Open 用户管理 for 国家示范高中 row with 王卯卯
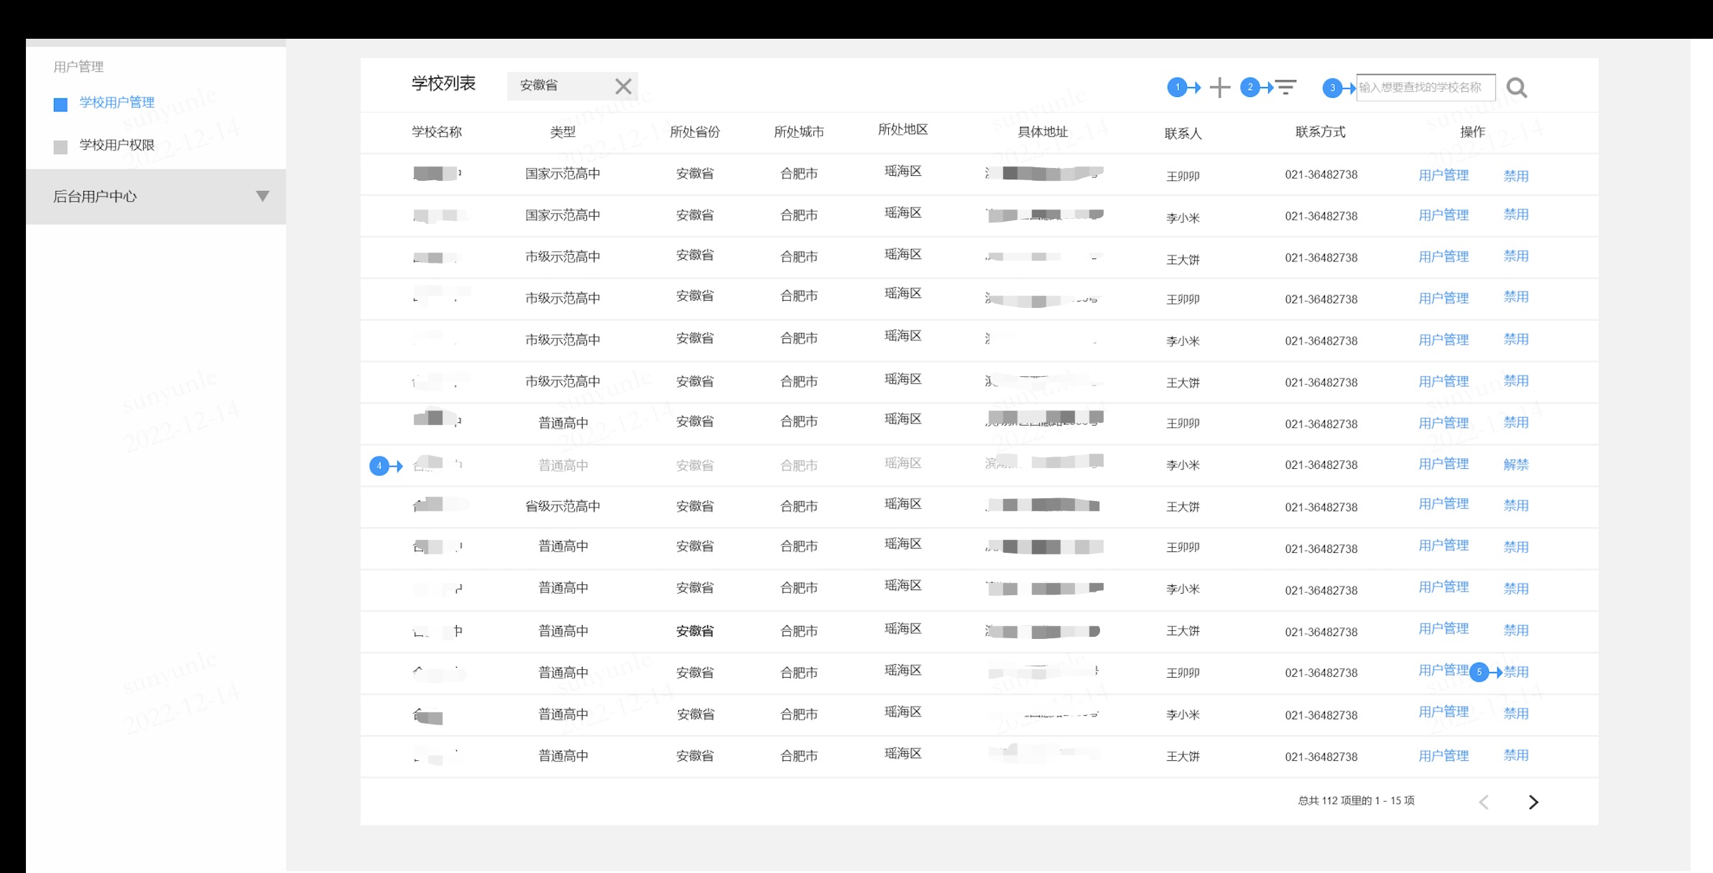Viewport: 1713px width, 873px height. 1444,175
